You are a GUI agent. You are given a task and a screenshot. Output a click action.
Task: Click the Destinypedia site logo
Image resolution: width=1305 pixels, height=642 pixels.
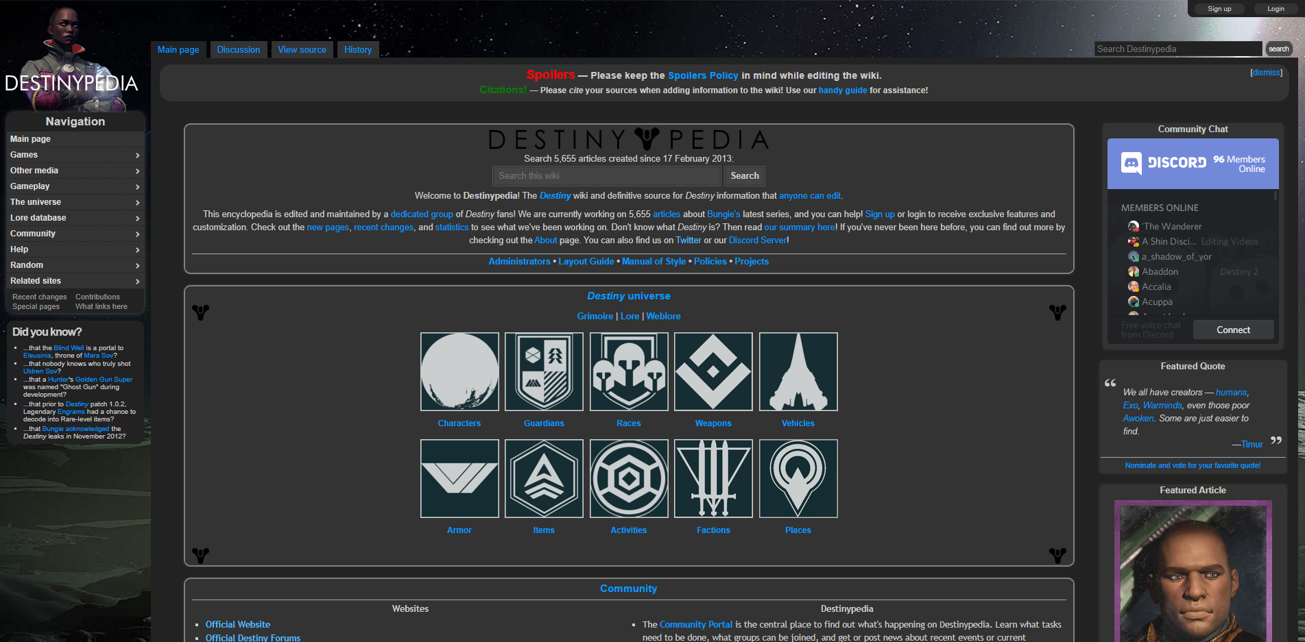tap(72, 58)
